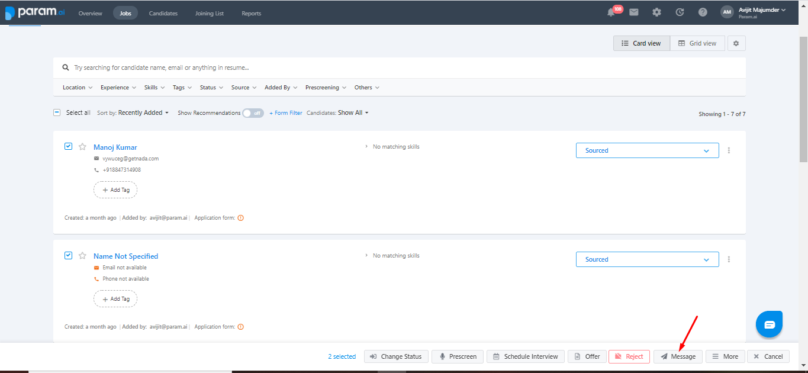Expand the Skills filter

[154, 88]
